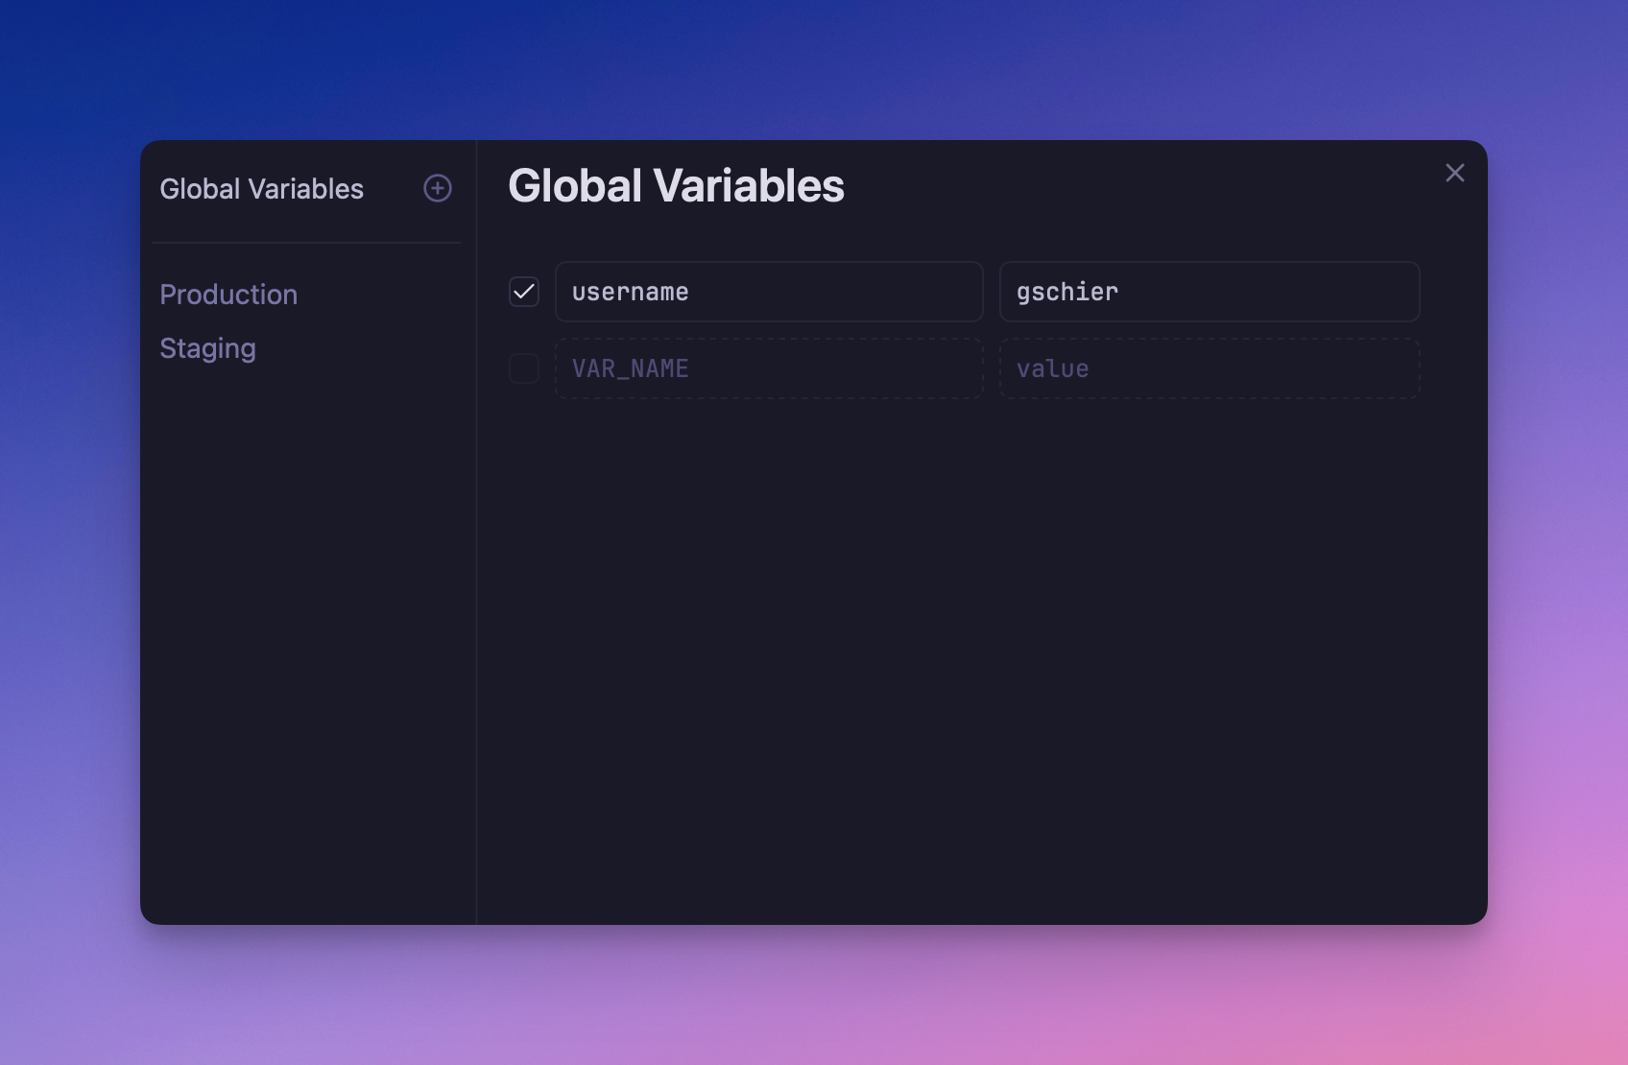Click the vertical divider beside the sidebar
Image resolution: width=1628 pixels, height=1065 pixels.
477,576
